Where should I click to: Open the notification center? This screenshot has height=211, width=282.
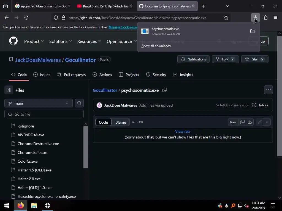tap(273, 206)
